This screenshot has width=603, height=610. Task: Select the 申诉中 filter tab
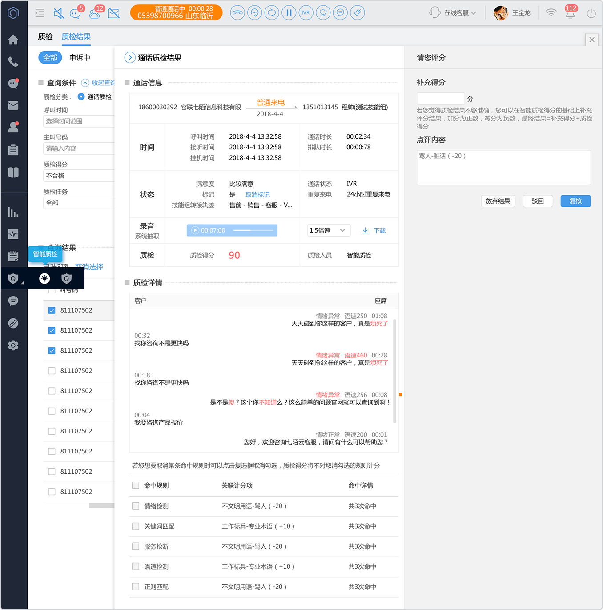tap(80, 57)
